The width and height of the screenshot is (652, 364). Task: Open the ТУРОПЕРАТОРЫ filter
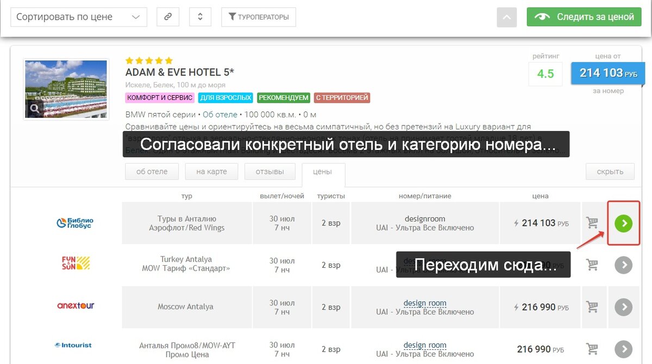259,17
